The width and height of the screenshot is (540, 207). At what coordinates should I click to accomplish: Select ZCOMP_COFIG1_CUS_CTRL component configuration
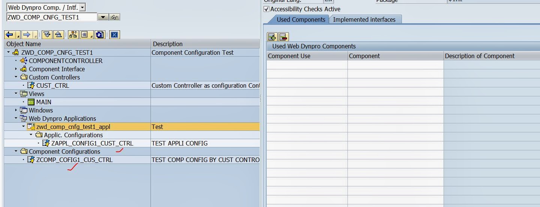pos(74,160)
